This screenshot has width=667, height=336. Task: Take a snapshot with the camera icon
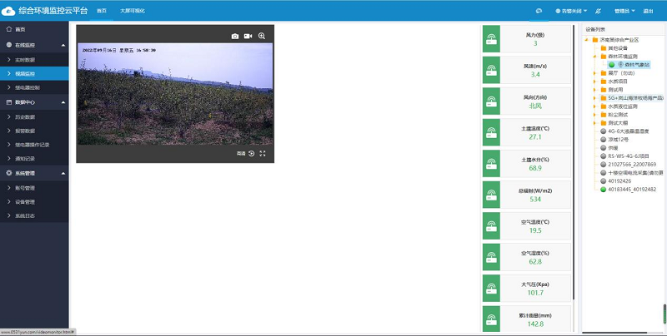tap(235, 37)
